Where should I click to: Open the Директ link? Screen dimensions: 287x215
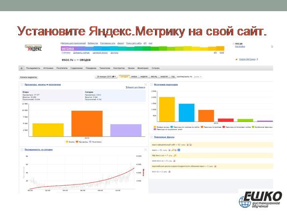click(x=121, y=43)
